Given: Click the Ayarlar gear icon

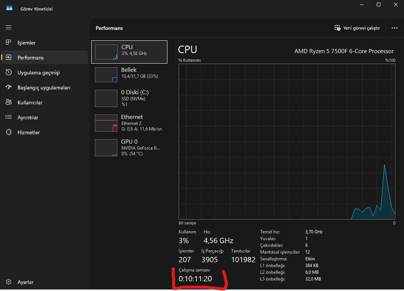Looking at the screenshot, I should coord(9,282).
